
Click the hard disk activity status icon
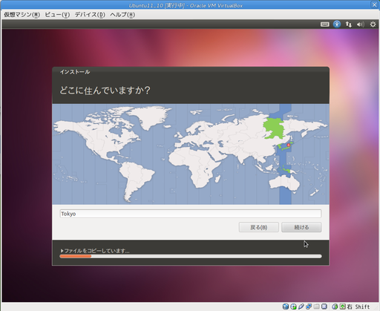click(286, 307)
